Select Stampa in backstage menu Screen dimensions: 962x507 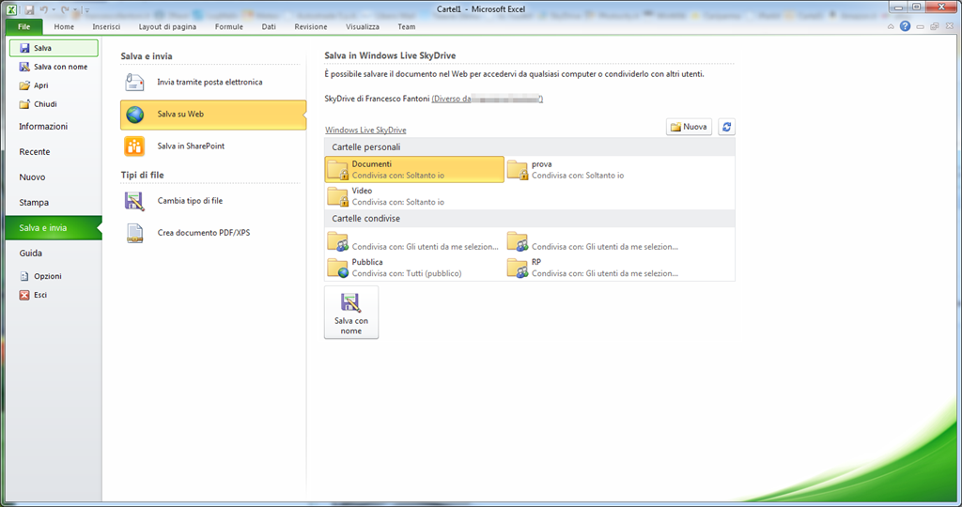tap(54, 202)
